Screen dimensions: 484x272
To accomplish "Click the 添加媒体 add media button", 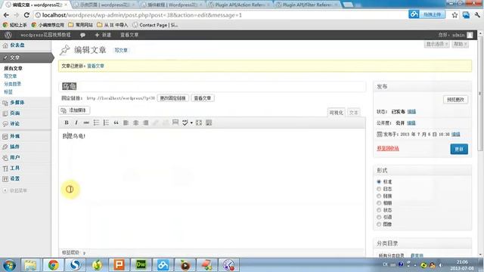I will pyautogui.click(x=74, y=110).
